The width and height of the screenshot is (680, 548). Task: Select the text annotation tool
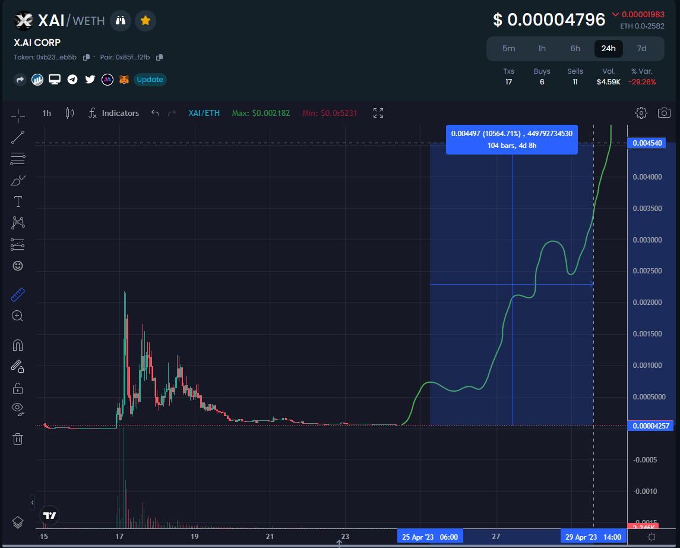[18, 201]
